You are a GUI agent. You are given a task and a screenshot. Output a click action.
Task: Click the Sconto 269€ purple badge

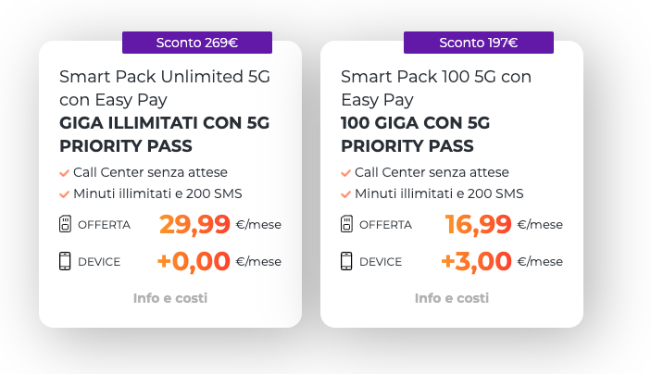pyautogui.click(x=197, y=43)
